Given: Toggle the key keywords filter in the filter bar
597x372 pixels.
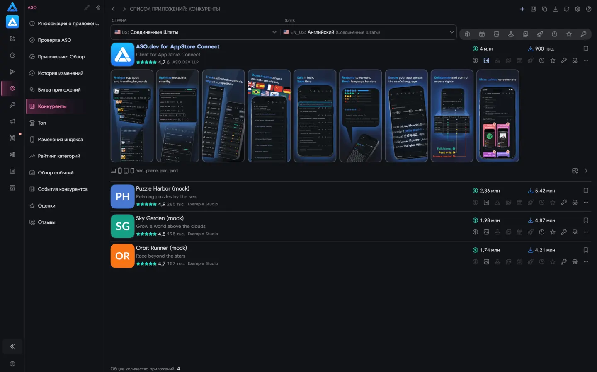Looking at the screenshot, I should pyautogui.click(x=583, y=34).
